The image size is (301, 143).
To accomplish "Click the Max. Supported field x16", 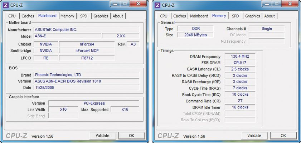I will (125, 109).
